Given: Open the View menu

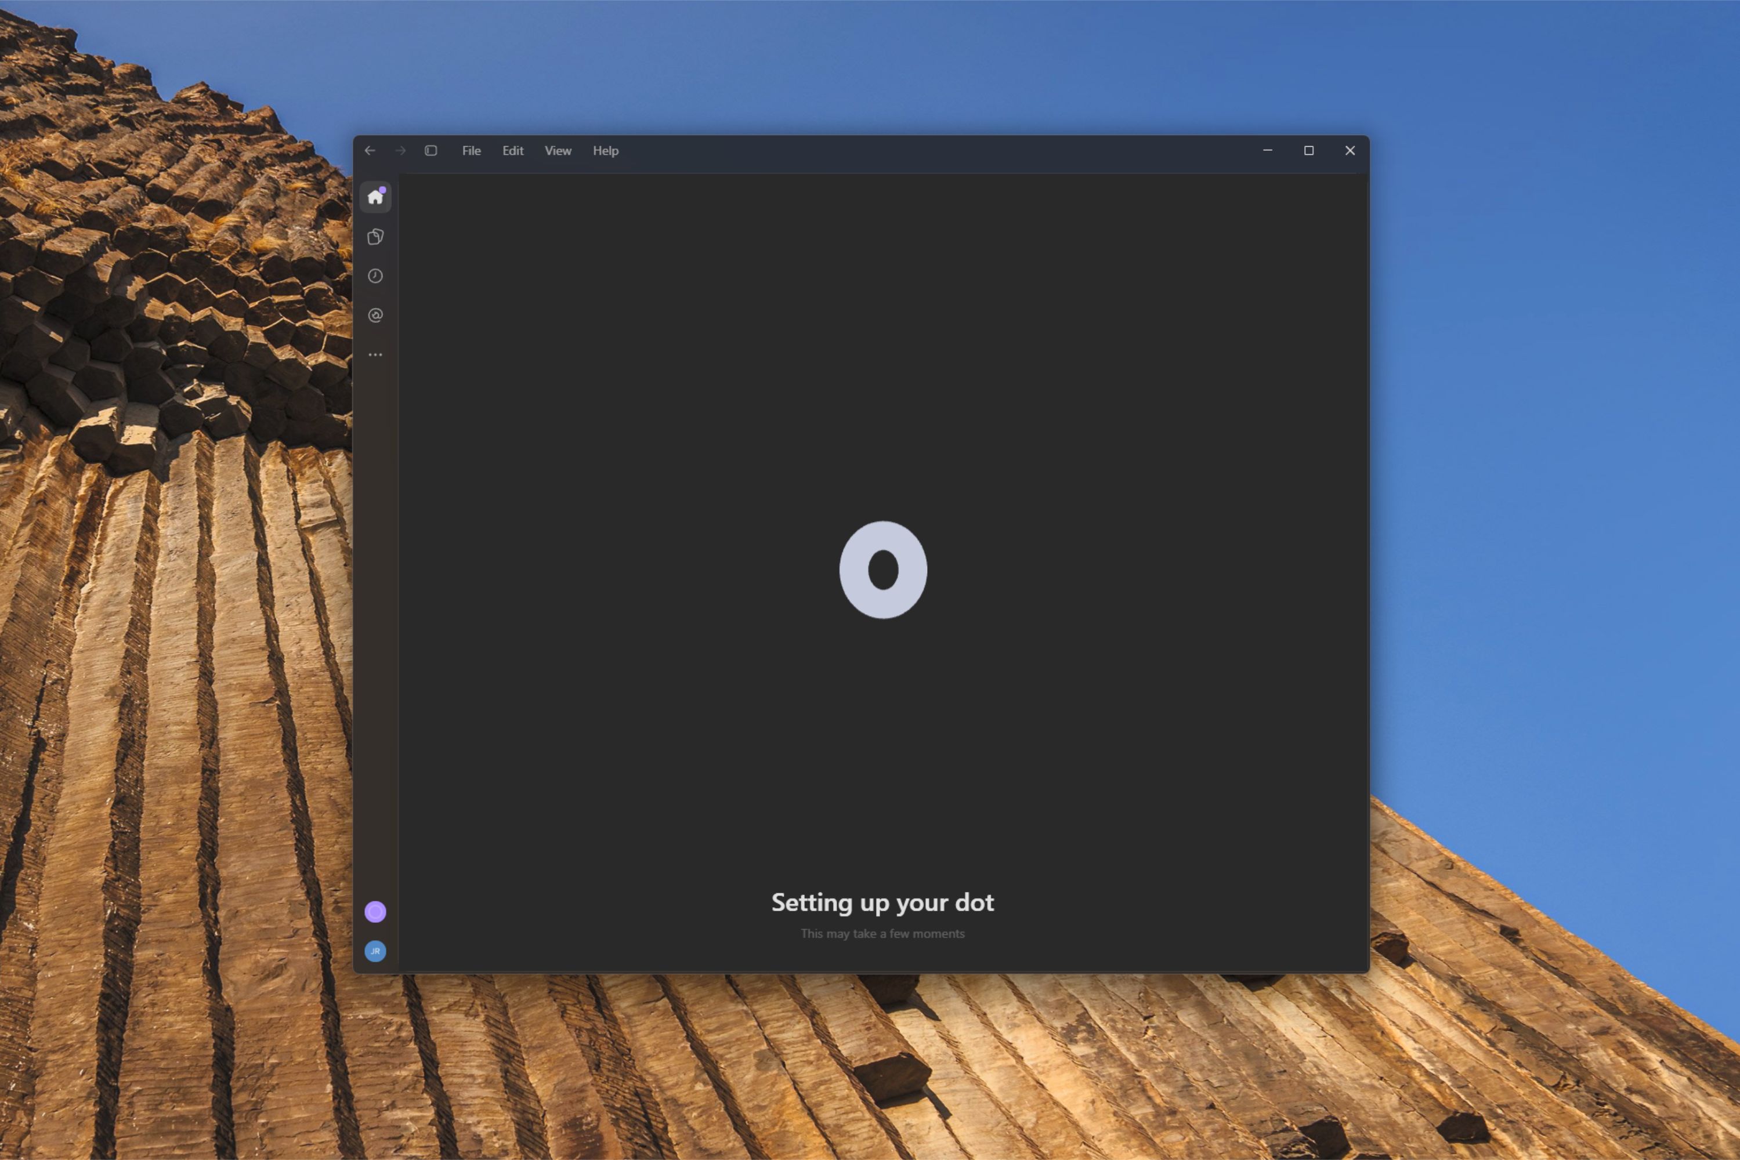Looking at the screenshot, I should coord(558,150).
